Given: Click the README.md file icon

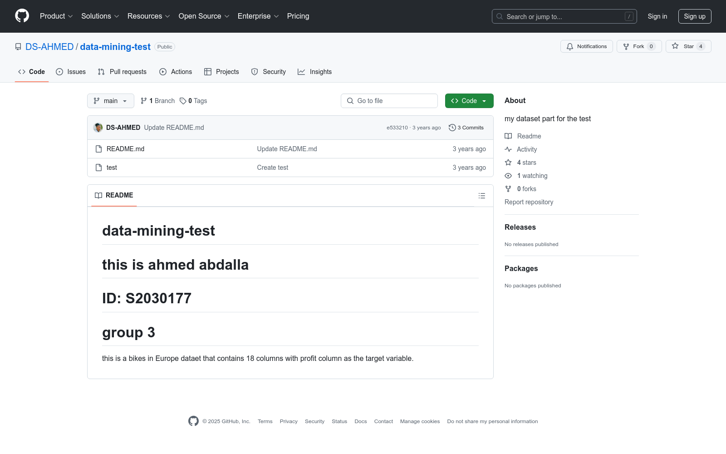Looking at the screenshot, I should 98,149.
